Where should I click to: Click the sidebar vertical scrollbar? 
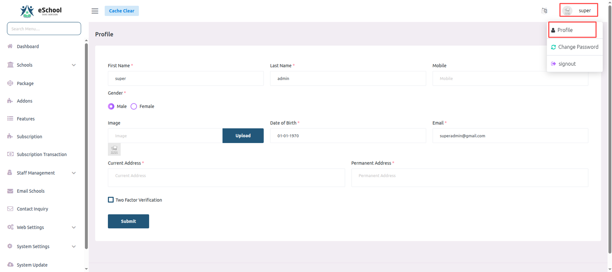(86, 145)
